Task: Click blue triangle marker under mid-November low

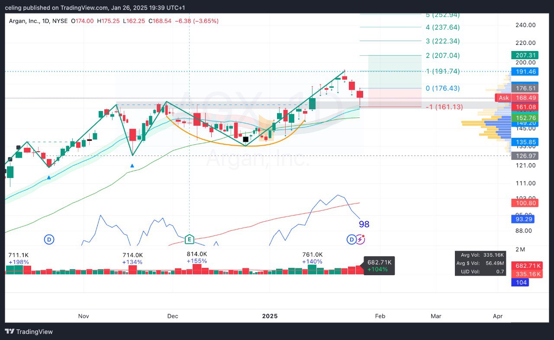Action: (132, 165)
